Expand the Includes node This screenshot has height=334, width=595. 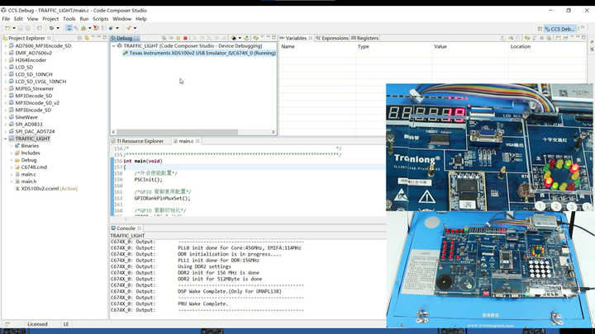[12, 153]
